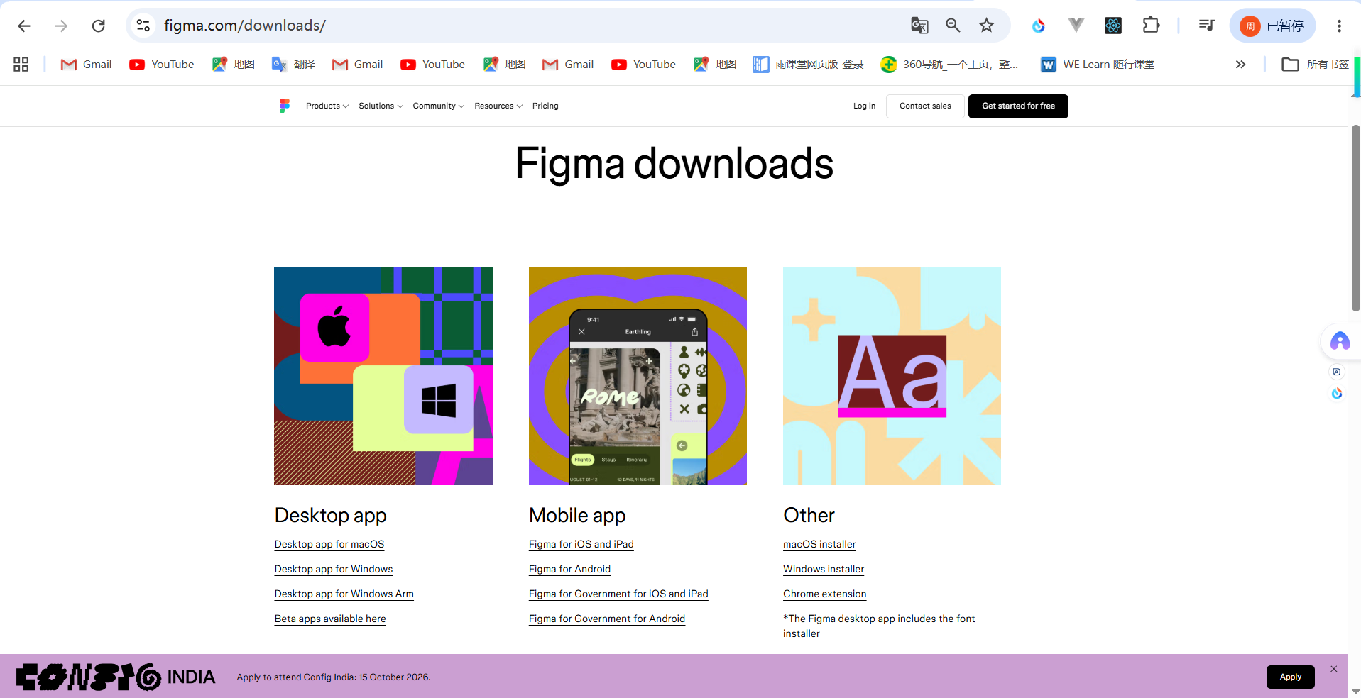
Task: Click the address bar URL field
Action: tap(525, 26)
